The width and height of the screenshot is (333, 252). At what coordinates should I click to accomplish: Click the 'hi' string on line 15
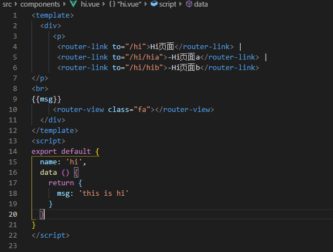74,162
